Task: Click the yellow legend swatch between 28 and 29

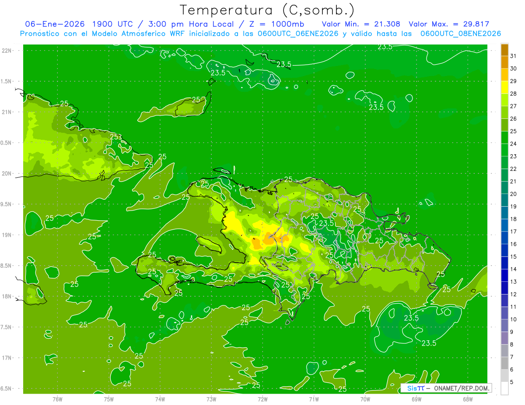Action: 504,87
